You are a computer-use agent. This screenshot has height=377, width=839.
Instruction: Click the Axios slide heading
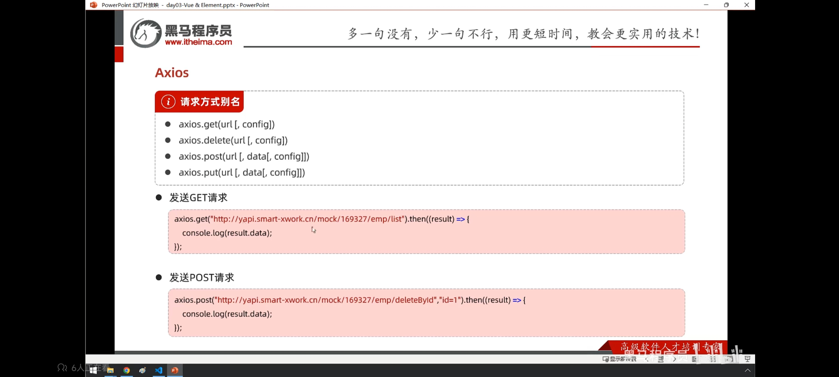pos(172,73)
